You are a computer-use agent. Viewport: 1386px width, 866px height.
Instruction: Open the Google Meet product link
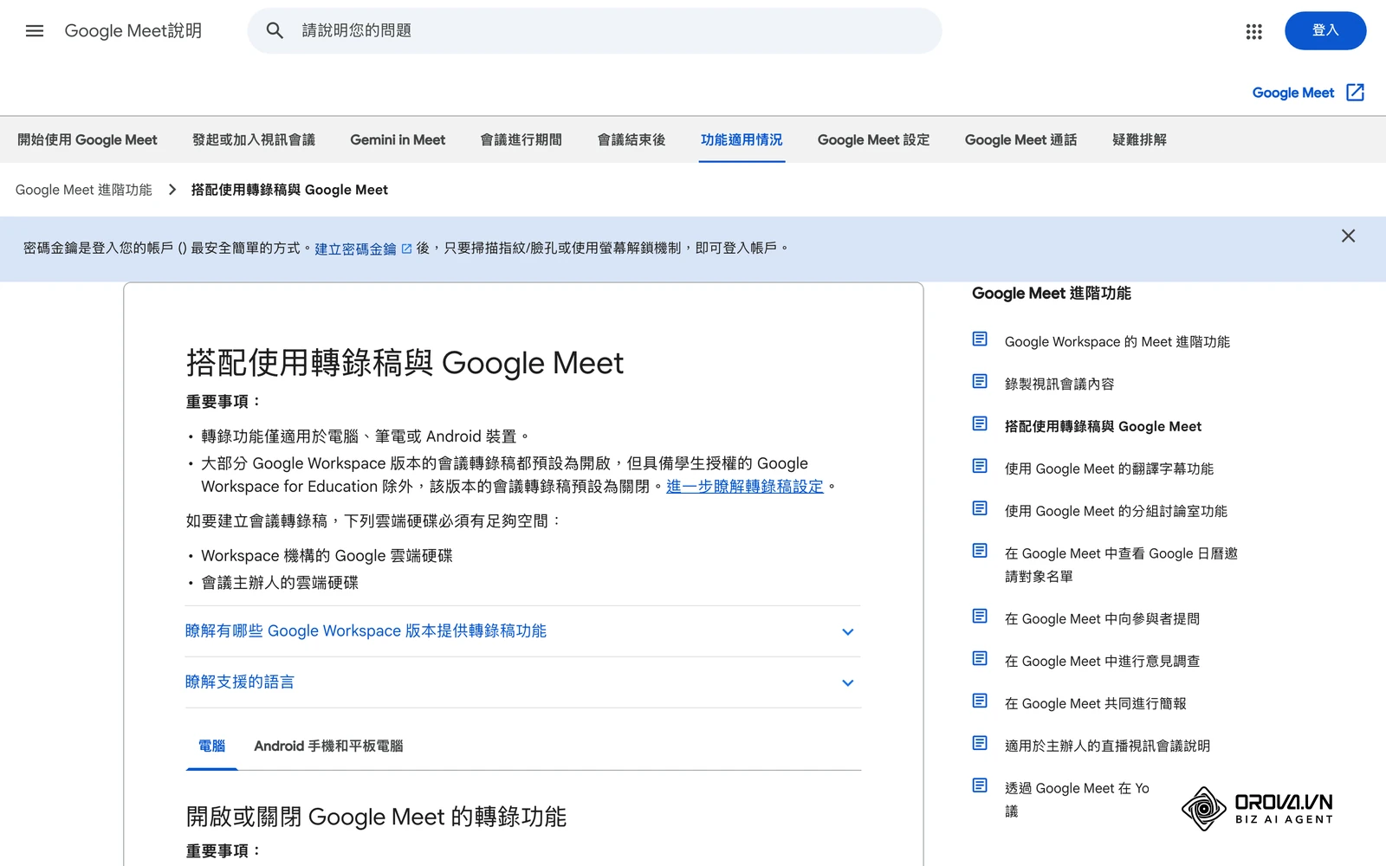click(x=1293, y=93)
